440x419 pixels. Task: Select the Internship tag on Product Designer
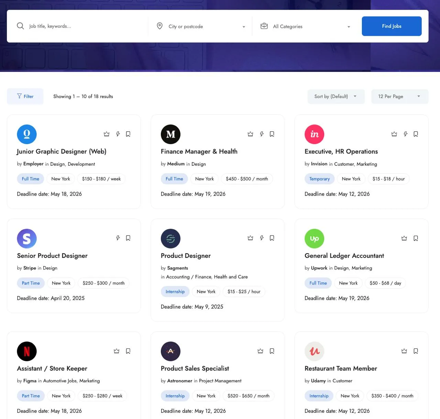click(175, 291)
